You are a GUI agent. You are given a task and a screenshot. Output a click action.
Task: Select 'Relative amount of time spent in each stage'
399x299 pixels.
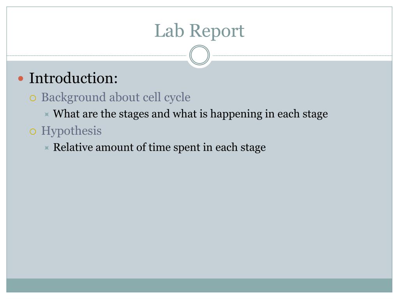tap(159, 148)
